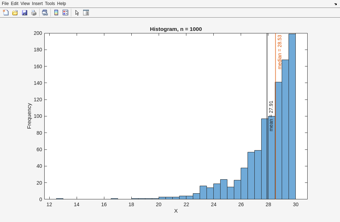Screen dimensions: 340x222
Task: Save the figure using the floppy disk icon
Action: pos(24,13)
